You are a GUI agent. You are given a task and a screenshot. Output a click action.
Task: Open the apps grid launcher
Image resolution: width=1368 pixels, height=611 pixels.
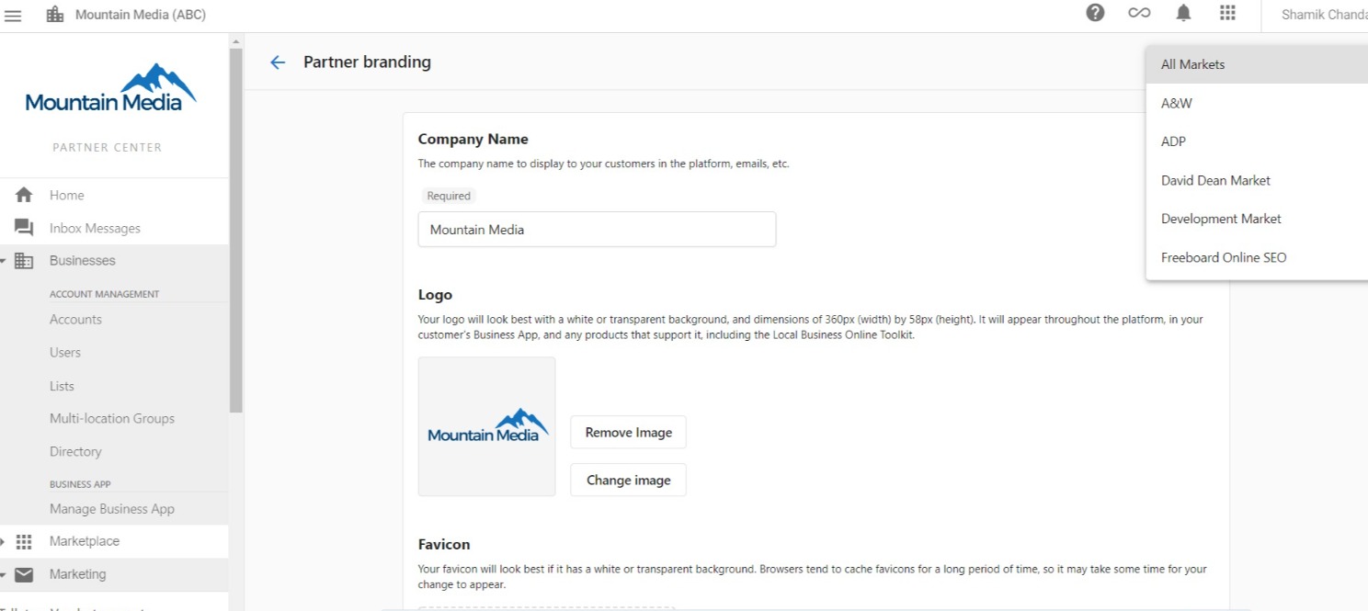click(x=1227, y=13)
